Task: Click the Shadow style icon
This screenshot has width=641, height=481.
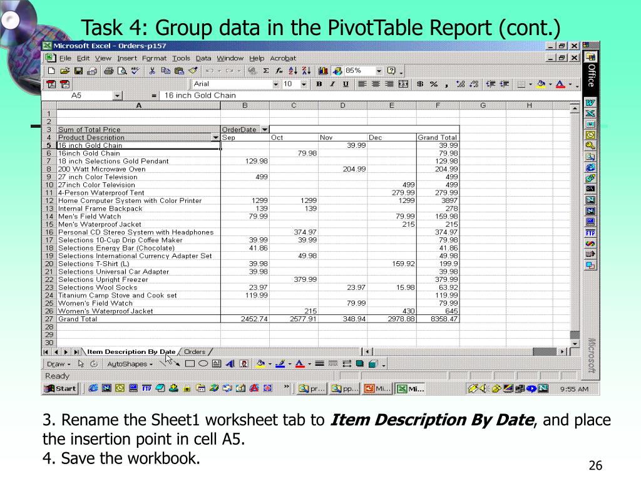Action: (360, 364)
